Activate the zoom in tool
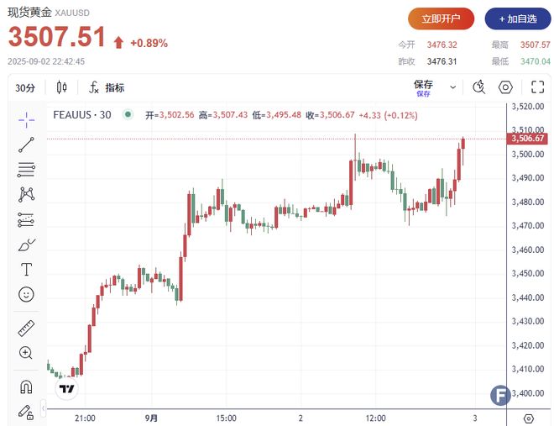Viewport: 554px width, 426px height. 26,353
